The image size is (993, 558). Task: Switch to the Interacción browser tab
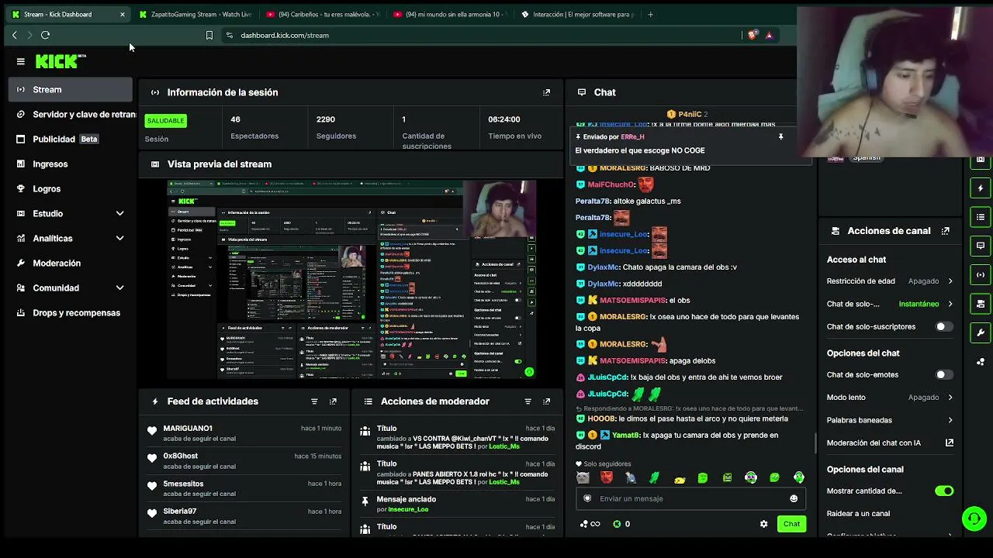[576, 14]
